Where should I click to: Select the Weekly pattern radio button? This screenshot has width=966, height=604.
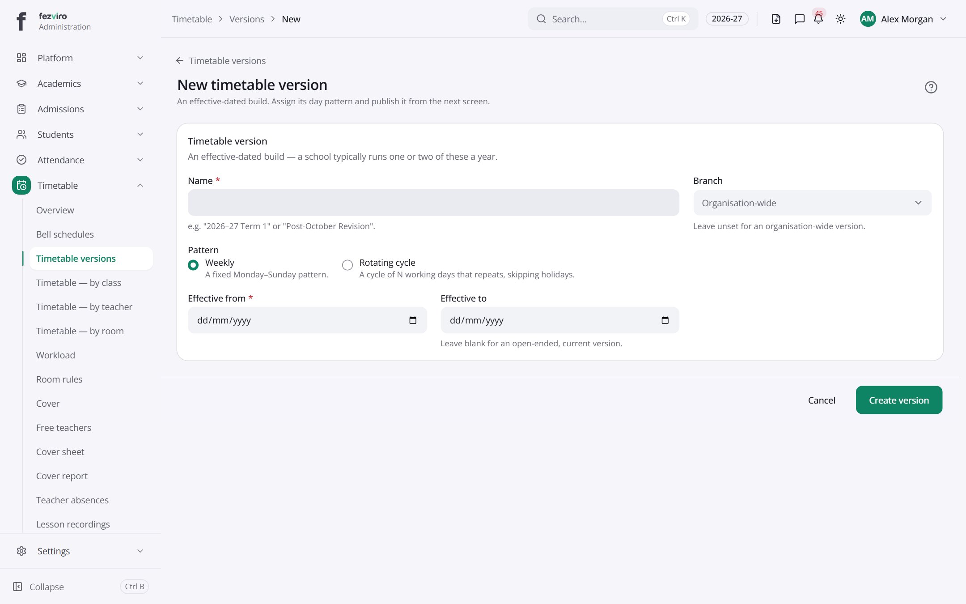pyautogui.click(x=193, y=265)
